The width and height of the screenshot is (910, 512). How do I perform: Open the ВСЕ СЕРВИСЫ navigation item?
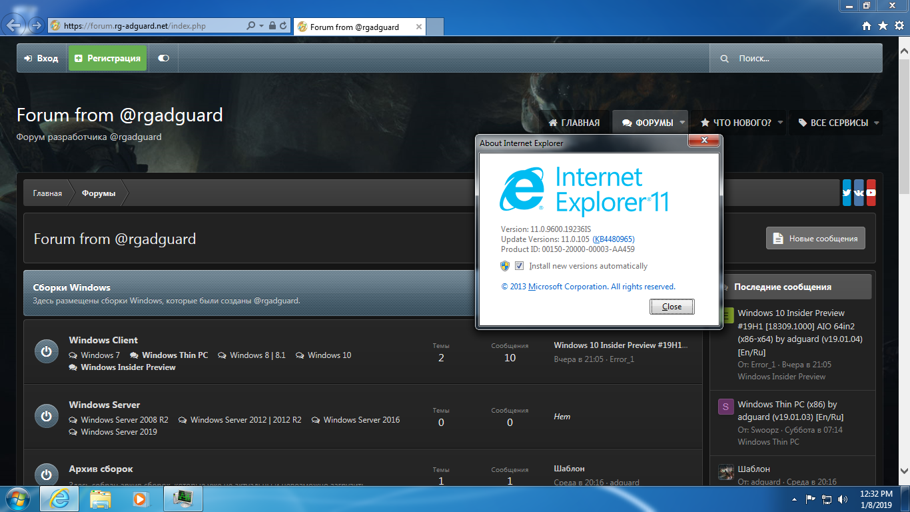tap(833, 123)
